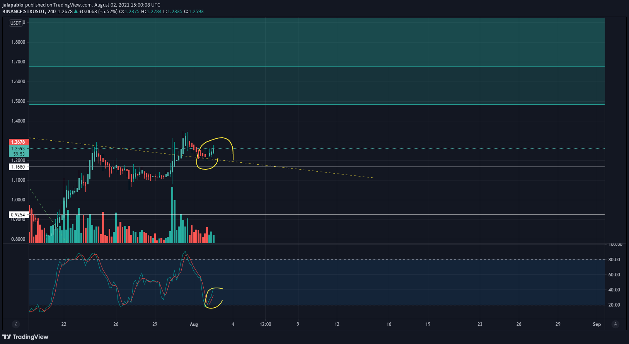The image size is (629, 344).
Task: Click the 240 timeframe value
Action: tap(52, 12)
